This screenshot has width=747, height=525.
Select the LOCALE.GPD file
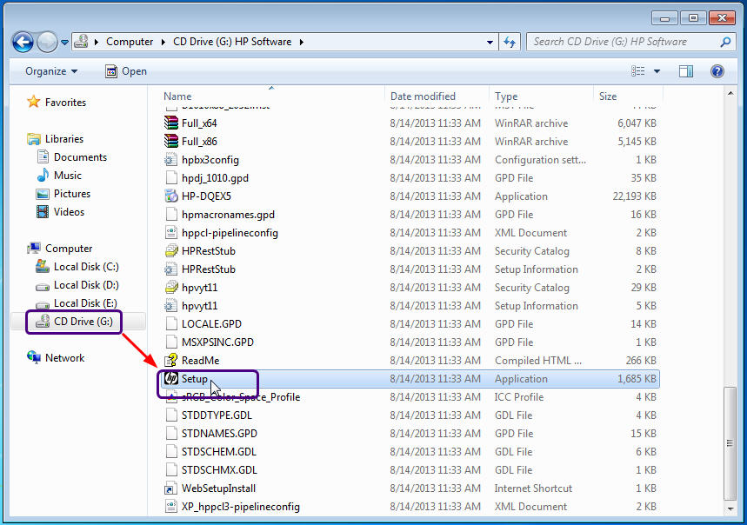click(211, 323)
